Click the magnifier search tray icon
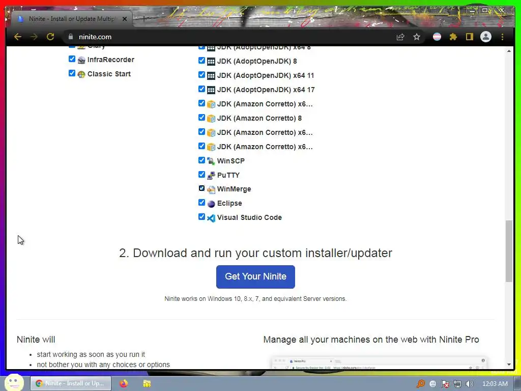The height and width of the screenshot is (391, 521). click(421, 384)
